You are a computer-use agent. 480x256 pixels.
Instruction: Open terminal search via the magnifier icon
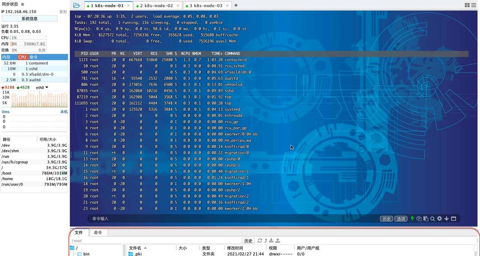[x=433, y=218]
